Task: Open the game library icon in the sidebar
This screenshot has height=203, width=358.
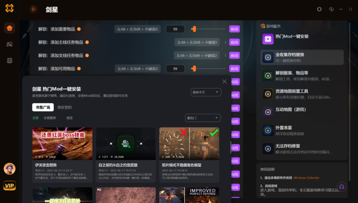Action: coord(9,44)
